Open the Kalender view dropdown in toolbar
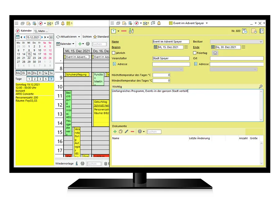 click(73, 44)
